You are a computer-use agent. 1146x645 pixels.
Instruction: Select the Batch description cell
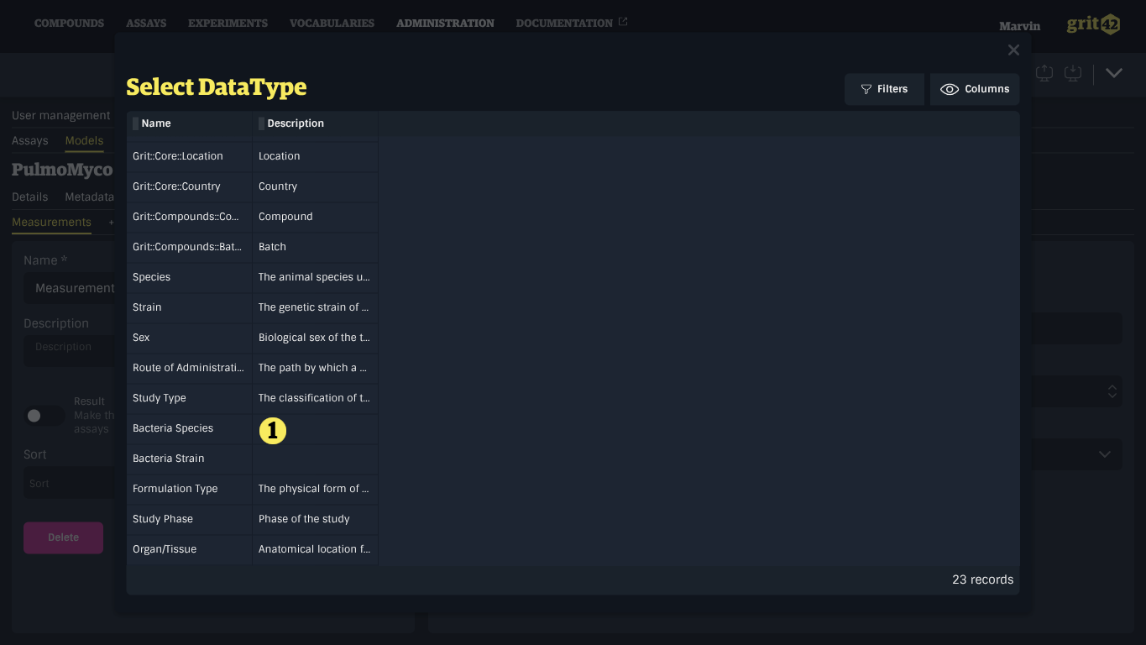click(x=315, y=247)
